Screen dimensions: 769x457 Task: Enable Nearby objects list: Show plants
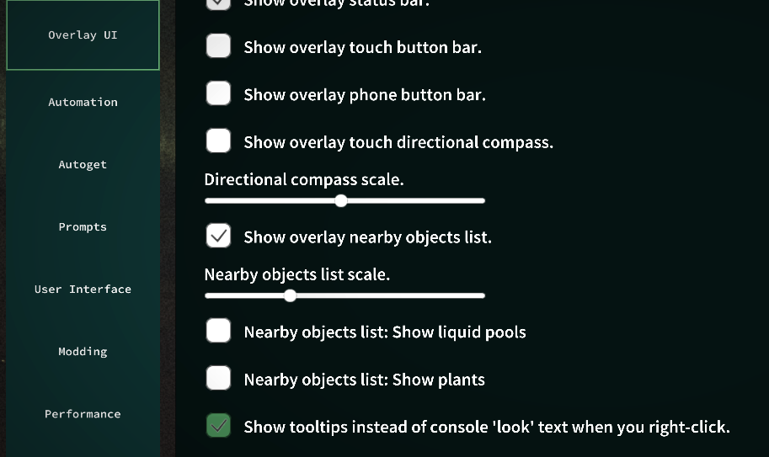(x=218, y=378)
